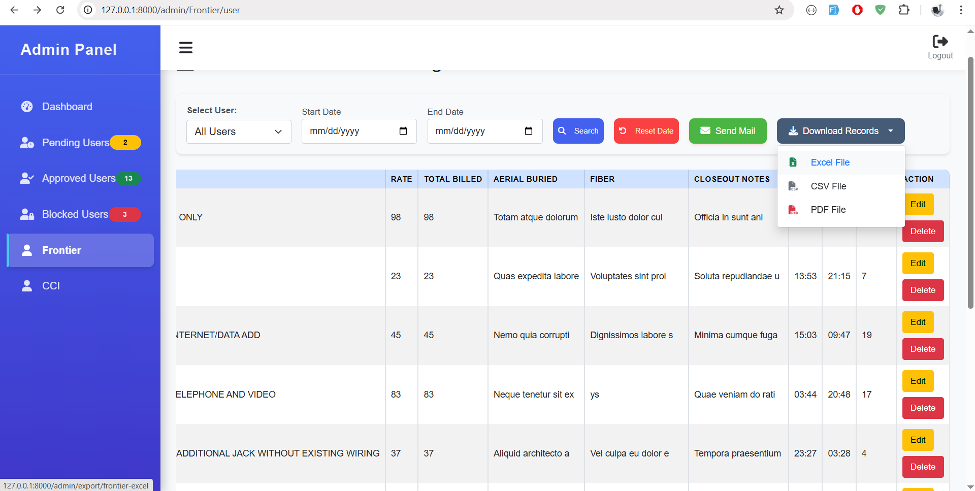Click the green Send Mail button
This screenshot has height=491, width=975.
tap(727, 131)
